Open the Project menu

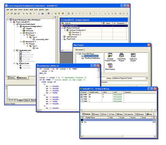point(26,9)
